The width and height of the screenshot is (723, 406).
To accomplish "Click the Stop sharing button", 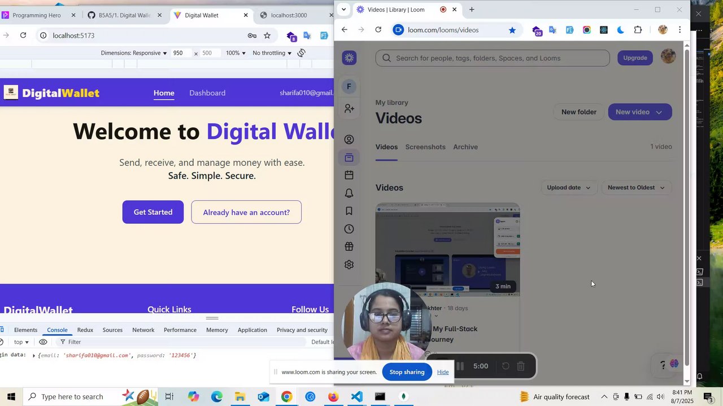I will click(x=407, y=372).
